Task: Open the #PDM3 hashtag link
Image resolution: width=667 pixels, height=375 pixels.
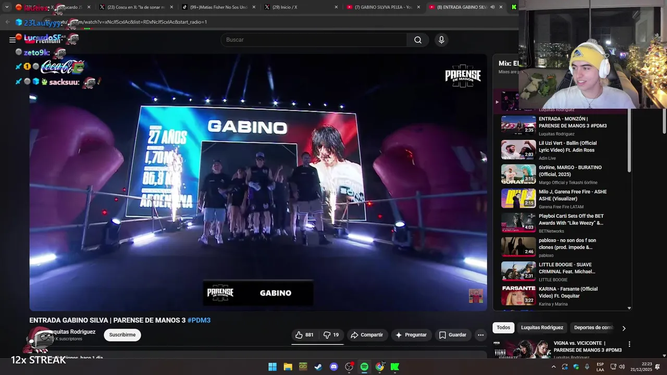Action: pos(199,320)
